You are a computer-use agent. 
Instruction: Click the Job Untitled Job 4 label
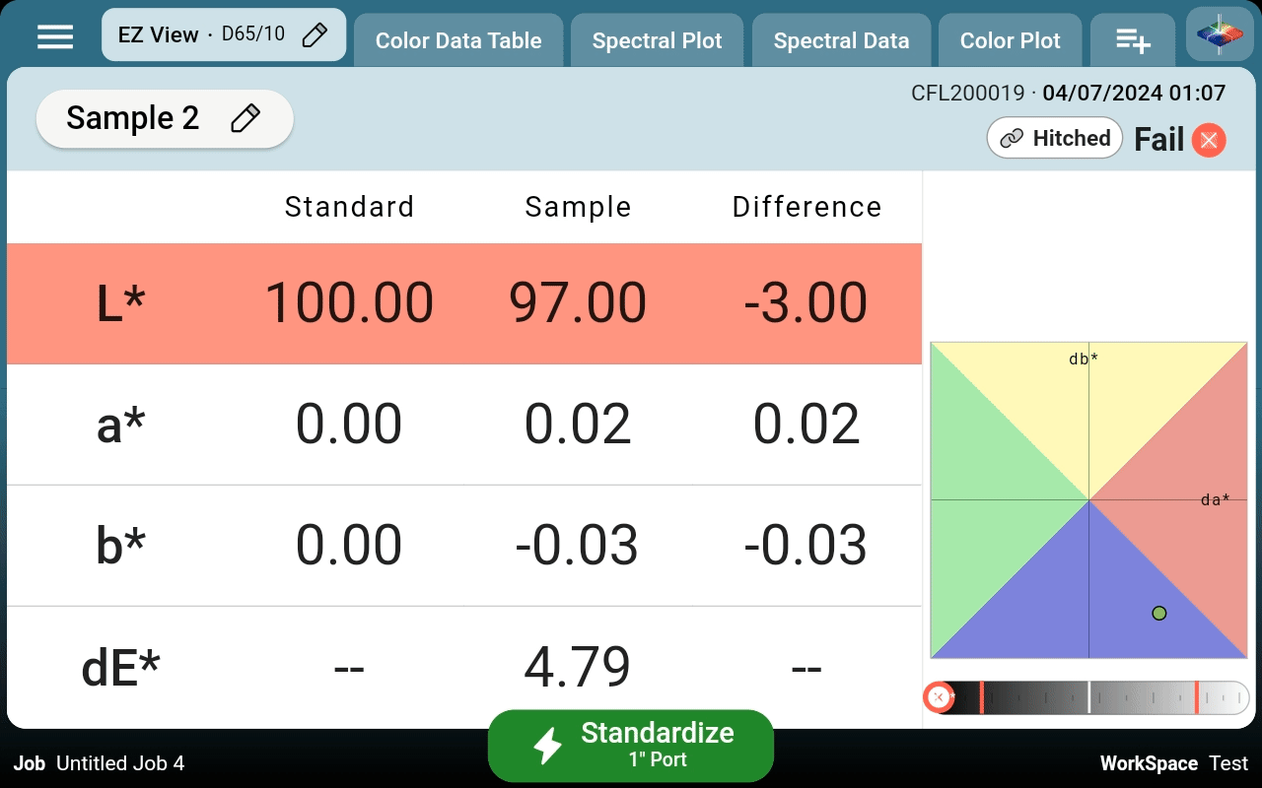point(99,763)
